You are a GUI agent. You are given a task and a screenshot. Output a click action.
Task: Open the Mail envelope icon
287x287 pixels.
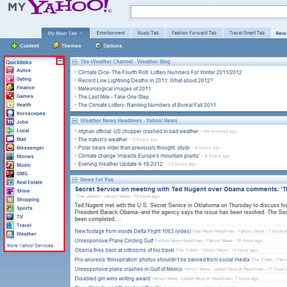coord(10,139)
